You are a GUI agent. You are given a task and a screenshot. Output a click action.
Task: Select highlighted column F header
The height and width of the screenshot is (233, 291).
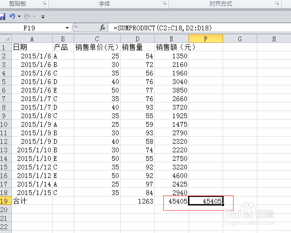click(206, 39)
